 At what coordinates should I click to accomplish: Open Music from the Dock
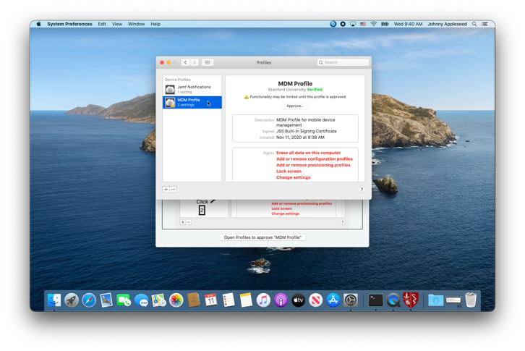point(263,300)
